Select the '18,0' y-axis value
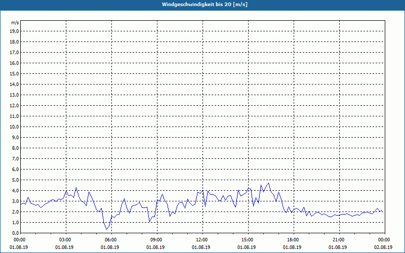This screenshot has width=405, height=253. 14,42
